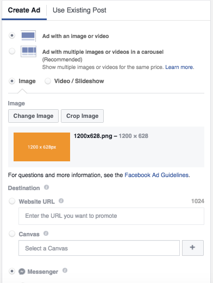Click the info icon next to Destination
The width and height of the screenshot is (213, 283).
point(47,187)
